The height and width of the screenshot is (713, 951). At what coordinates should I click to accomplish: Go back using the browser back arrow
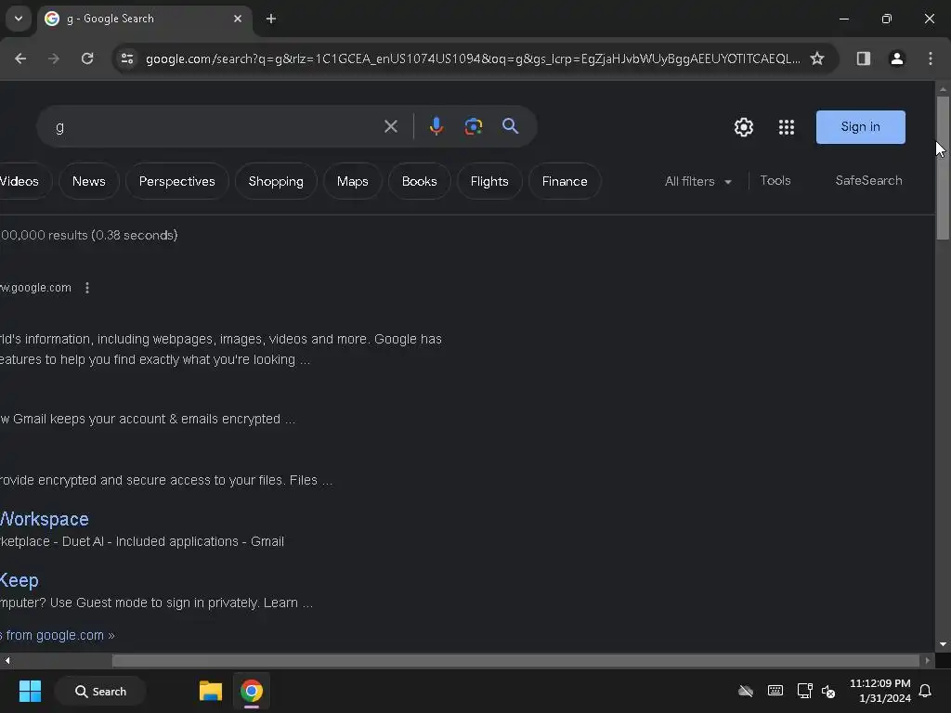click(x=20, y=58)
